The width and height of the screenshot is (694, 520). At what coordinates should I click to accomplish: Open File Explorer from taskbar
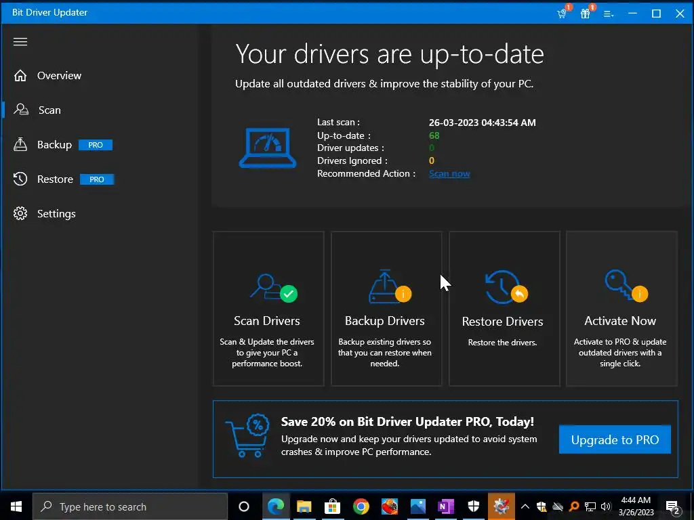point(304,506)
